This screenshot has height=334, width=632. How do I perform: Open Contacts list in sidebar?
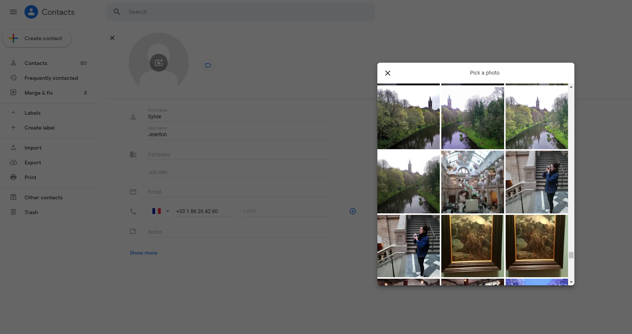[x=48, y=63]
